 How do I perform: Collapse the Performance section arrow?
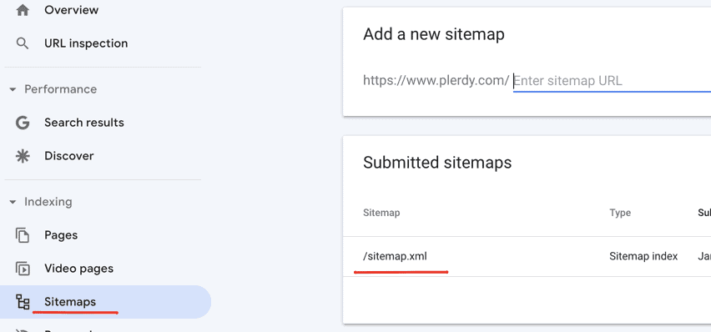(x=13, y=89)
